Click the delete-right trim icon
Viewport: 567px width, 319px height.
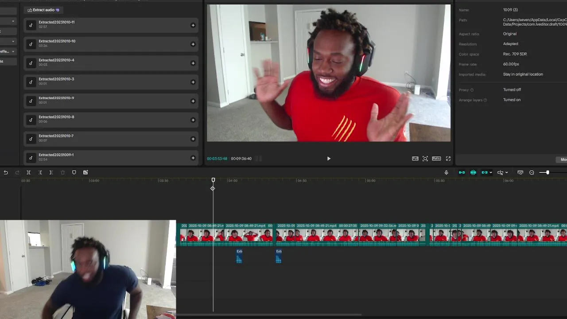coord(51,172)
